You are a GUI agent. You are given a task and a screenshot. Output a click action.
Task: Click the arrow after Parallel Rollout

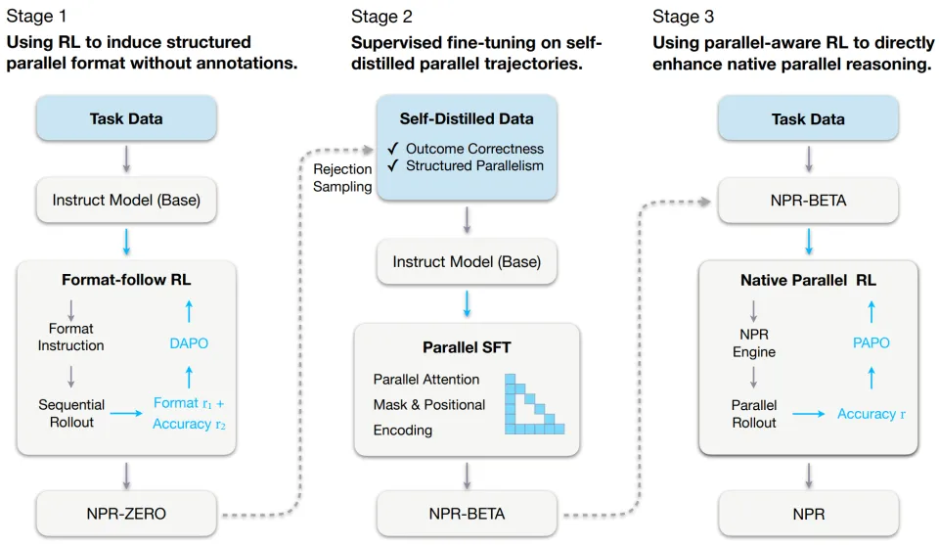(x=806, y=414)
